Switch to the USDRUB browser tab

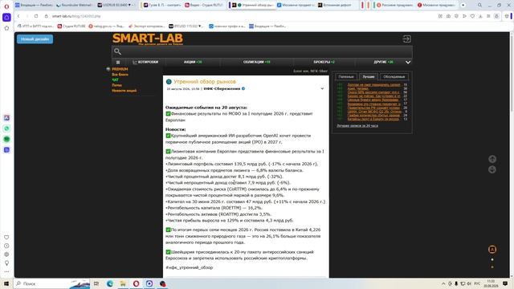pos(116,6)
